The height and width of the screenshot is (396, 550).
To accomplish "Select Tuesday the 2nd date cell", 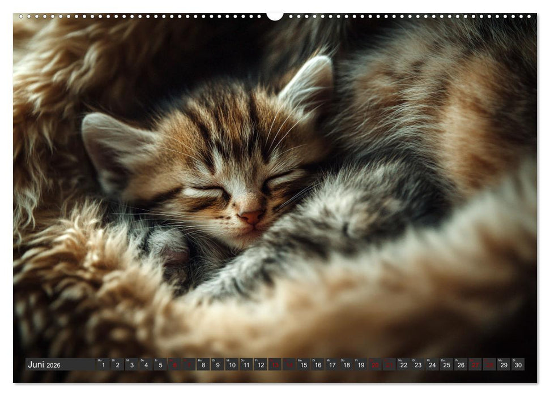I will coord(117,365).
